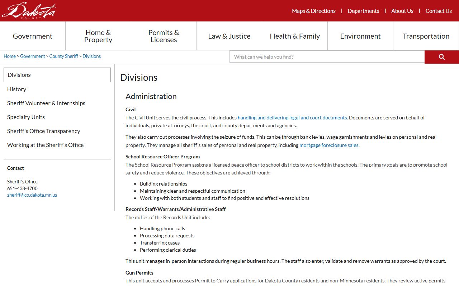Viewport: 459px width, 286px height.
Task: Click the red search magnifier button
Action: click(442, 57)
